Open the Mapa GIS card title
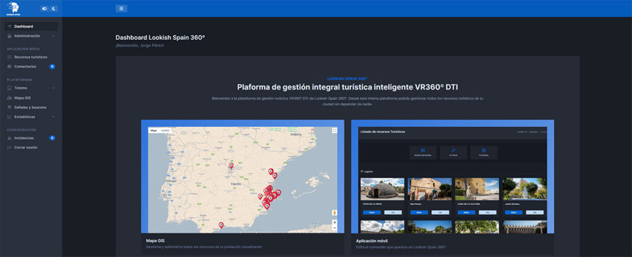 (x=155, y=240)
